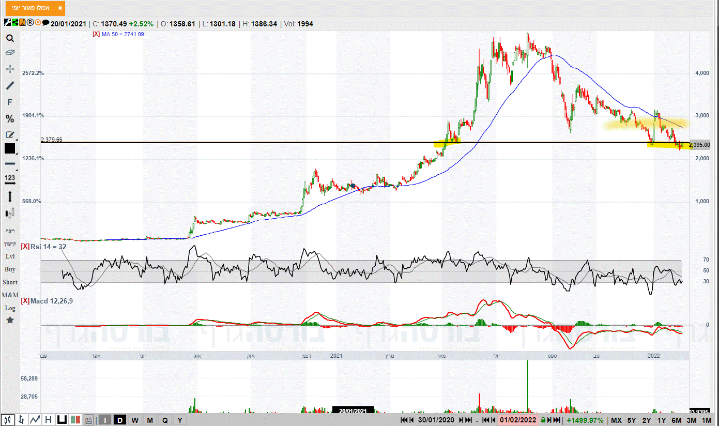719x426 pixels.
Task: Set range to 1Y
Action: pos(662,420)
